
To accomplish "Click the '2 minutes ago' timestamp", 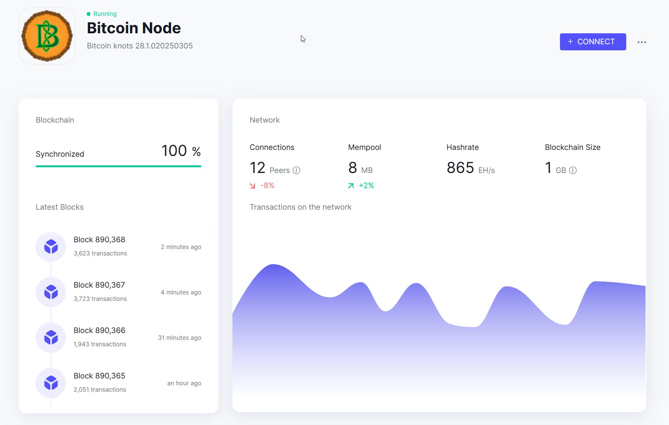I will click(181, 246).
